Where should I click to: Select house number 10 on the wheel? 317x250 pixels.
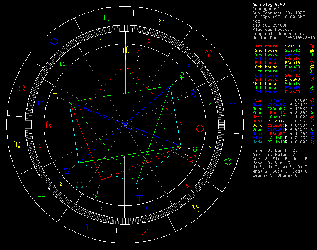click(102, 41)
